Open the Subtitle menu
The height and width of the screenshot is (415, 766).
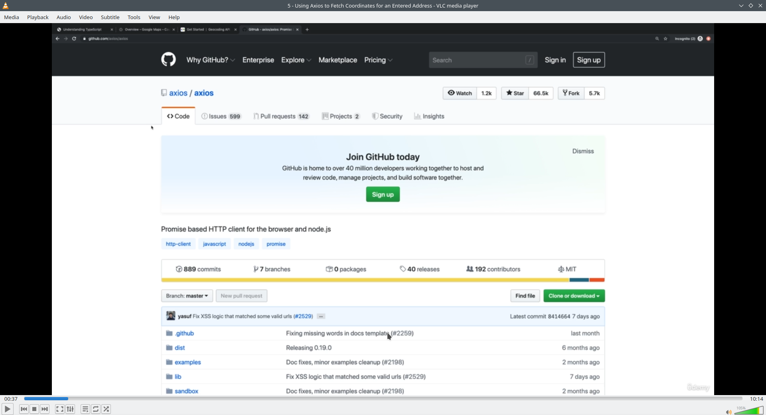110,17
